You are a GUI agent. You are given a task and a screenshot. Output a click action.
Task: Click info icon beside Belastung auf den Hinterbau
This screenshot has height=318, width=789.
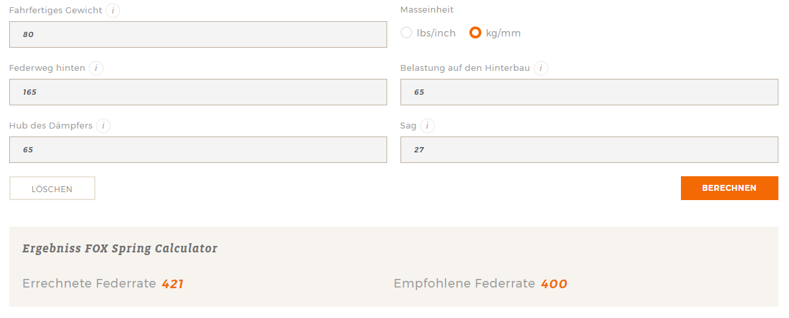click(x=540, y=68)
